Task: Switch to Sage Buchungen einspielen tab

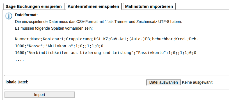Action: [x=34, y=6]
